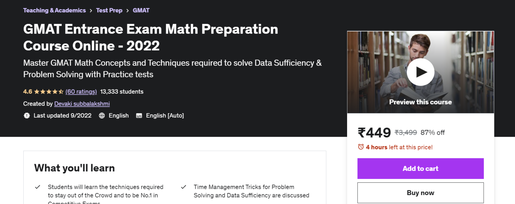Screen dimensions: 515x204
Task: Open the GMAT breadcrumb link
Action: [141, 10]
